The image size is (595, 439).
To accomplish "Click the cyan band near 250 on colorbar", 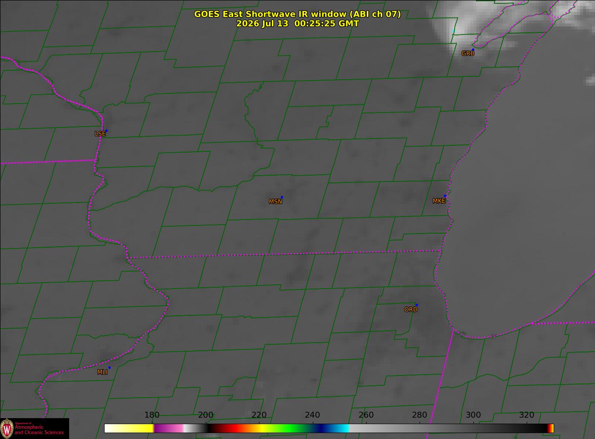I will click(x=340, y=428).
